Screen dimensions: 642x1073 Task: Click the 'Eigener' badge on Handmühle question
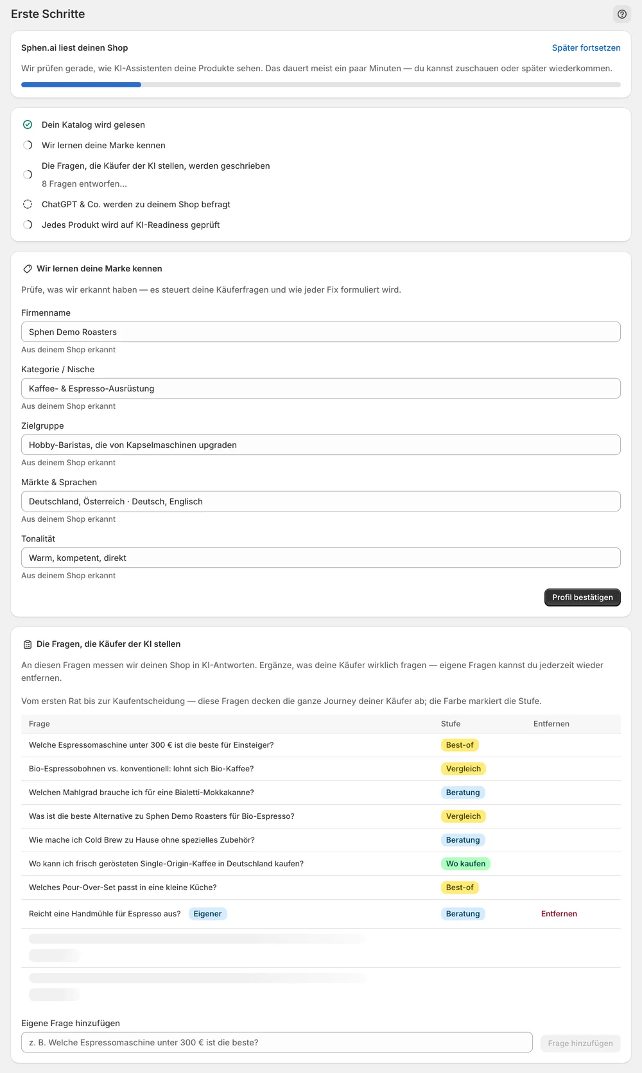(208, 914)
